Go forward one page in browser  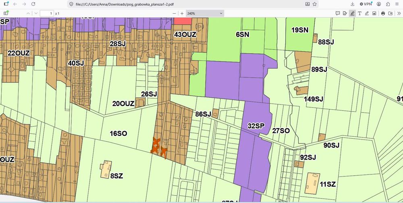click(24, 4)
